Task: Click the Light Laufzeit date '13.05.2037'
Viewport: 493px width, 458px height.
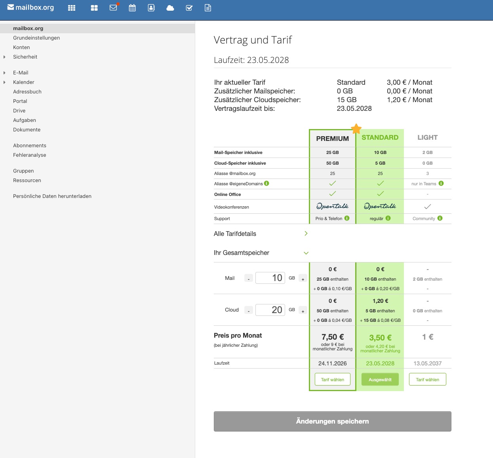Action: pyautogui.click(x=428, y=363)
